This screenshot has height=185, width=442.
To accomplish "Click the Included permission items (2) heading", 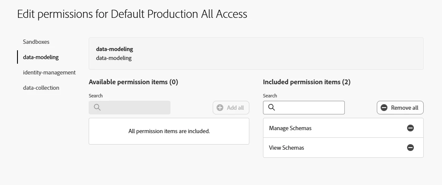I will point(307,82).
